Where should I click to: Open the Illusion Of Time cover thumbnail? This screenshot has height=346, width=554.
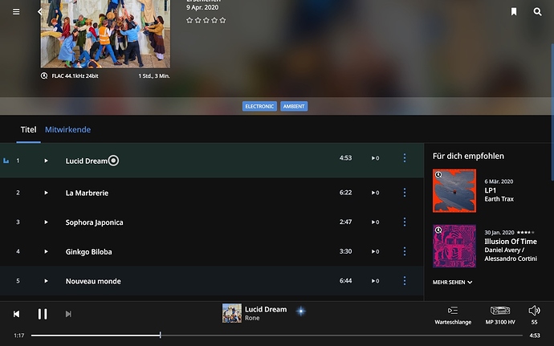point(454,246)
